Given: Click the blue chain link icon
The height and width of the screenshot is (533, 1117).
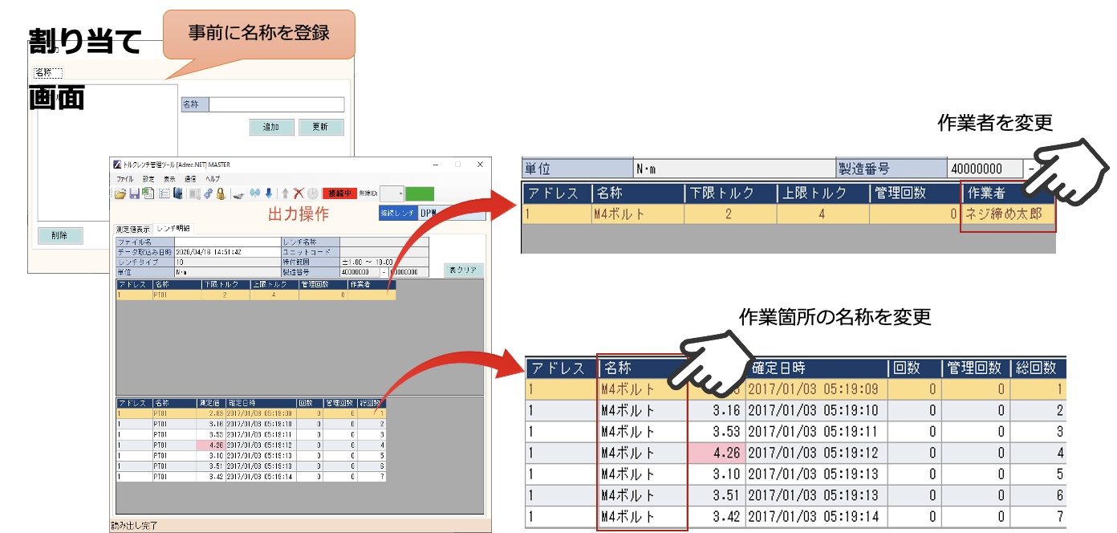Looking at the screenshot, I should [208, 193].
